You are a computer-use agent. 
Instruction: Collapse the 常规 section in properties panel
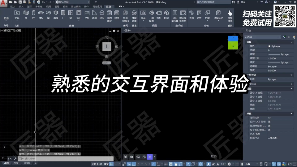point(291,42)
